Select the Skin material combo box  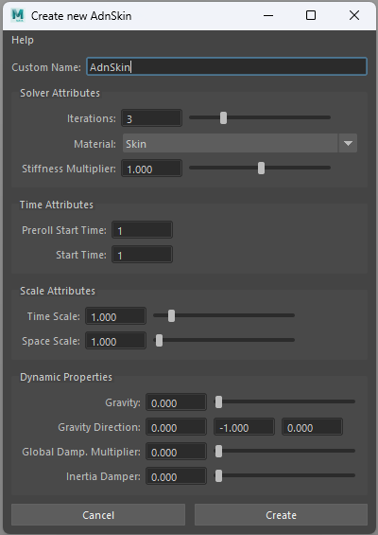click(240, 143)
